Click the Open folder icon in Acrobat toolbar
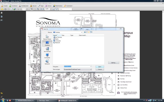The height and width of the screenshot is (102, 164). click(x=2, y=9)
